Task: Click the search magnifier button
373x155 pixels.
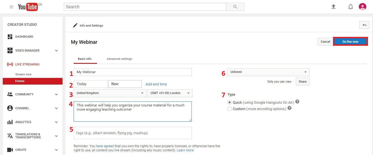Action: coord(235,7)
